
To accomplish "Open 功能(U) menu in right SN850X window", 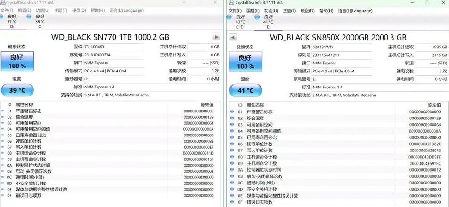I will point(271,11).
